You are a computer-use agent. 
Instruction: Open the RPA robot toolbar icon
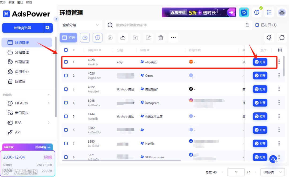tap(85, 38)
